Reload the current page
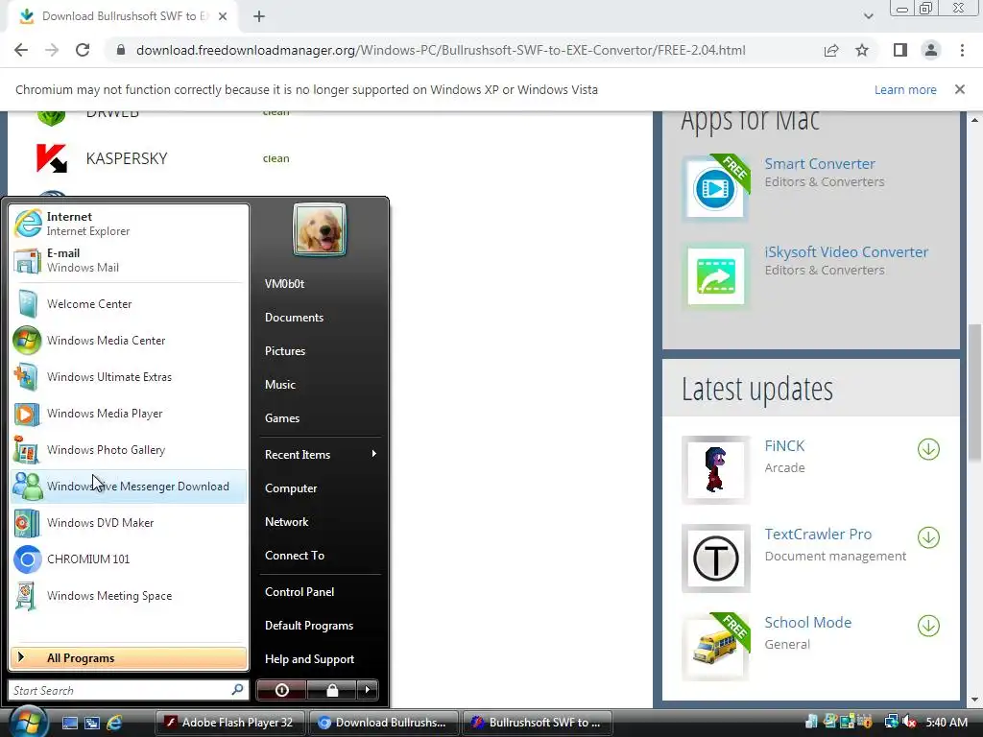983x737 pixels. [83, 50]
